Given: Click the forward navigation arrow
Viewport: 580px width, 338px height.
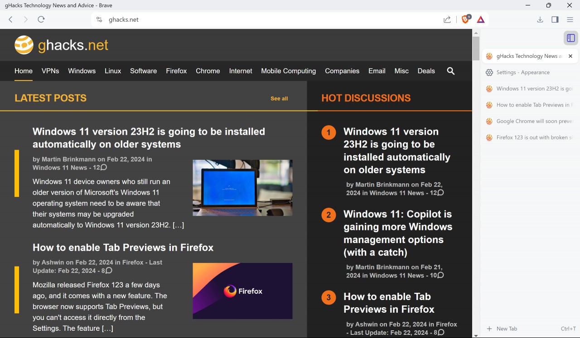Looking at the screenshot, I should click(26, 19).
